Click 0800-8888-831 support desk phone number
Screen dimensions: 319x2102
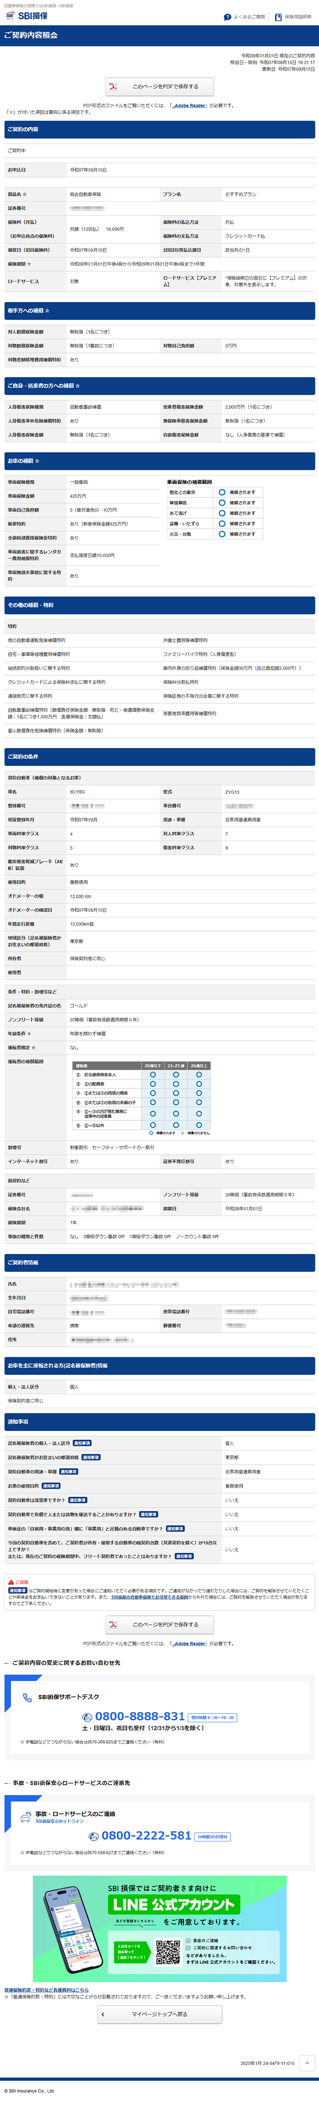[140, 1716]
